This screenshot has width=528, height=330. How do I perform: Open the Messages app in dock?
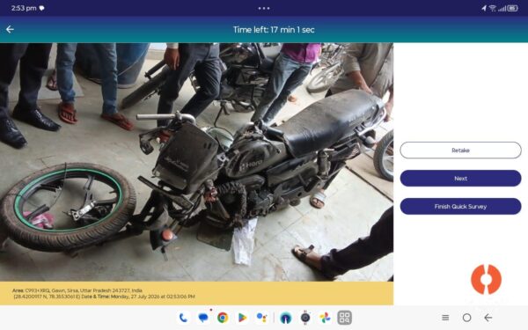click(x=203, y=318)
